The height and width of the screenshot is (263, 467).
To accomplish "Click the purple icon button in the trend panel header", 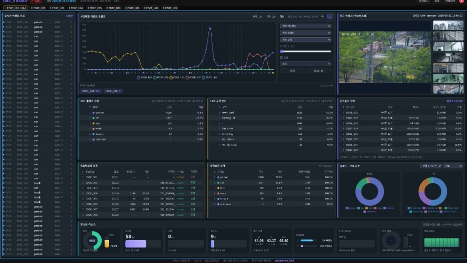I will [x=330, y=16].
